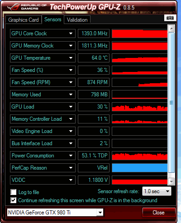Click the Fan Speed (RPM) history graph
This screenshot has width=181, height=223.
(140, 82)
